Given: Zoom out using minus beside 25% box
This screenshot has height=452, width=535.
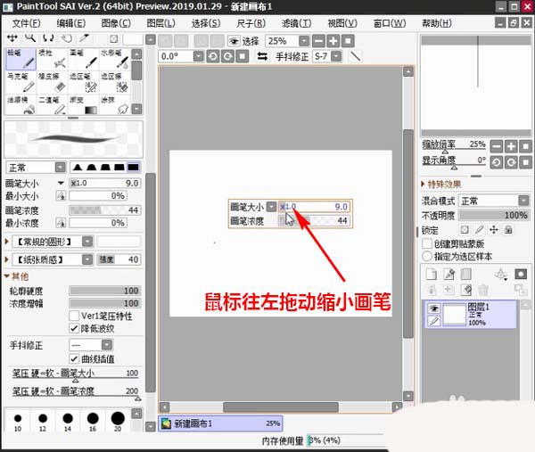Looking at the screenshot, I should point(318,41).
